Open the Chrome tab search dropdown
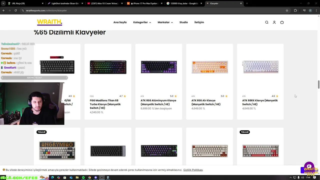This screenshot has height=180, width=320. 3,3
